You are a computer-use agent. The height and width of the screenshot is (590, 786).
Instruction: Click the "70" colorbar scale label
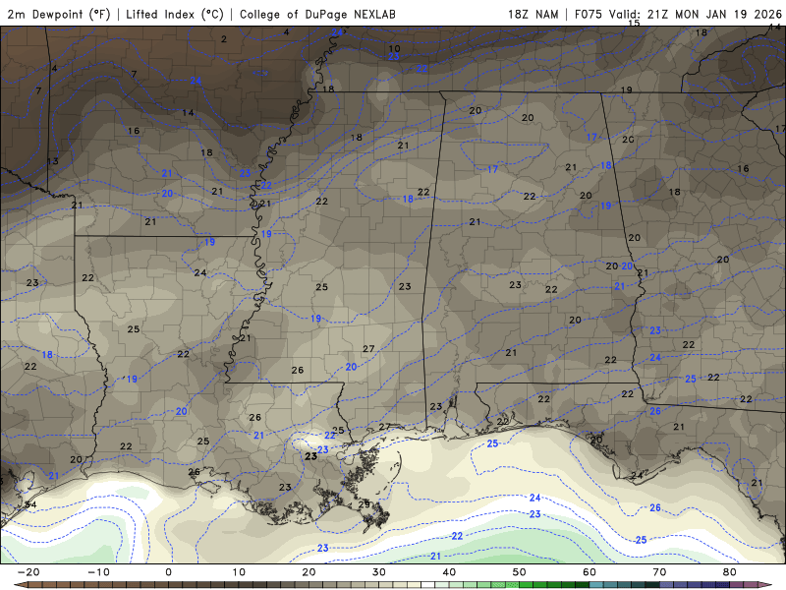tap(659, 572)
